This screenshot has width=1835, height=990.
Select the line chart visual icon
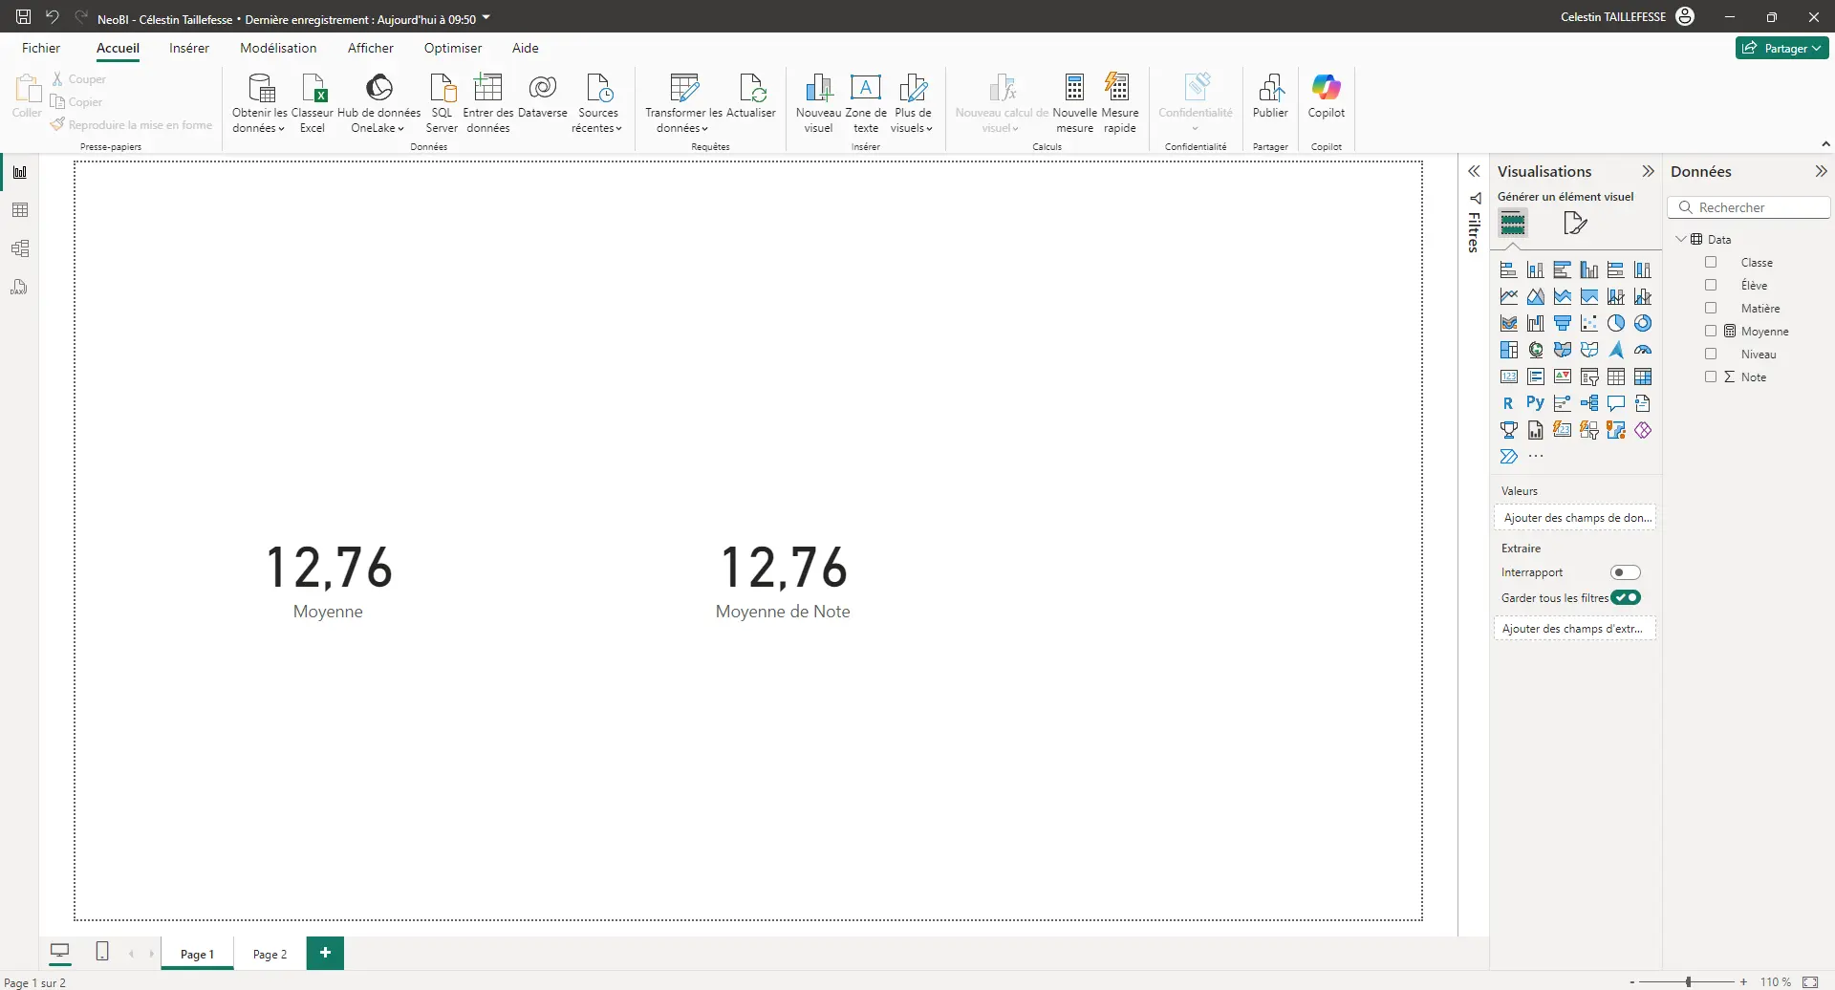click(x=1509, y=297)
